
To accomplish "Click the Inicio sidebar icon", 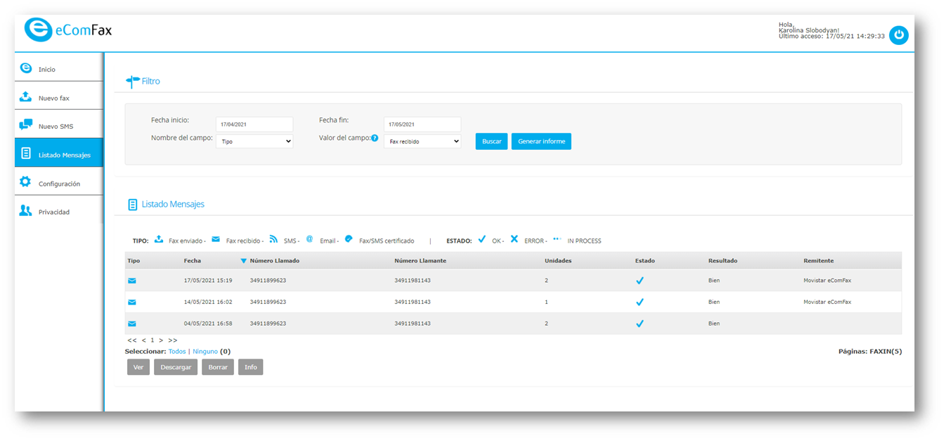I will (26, 68).
